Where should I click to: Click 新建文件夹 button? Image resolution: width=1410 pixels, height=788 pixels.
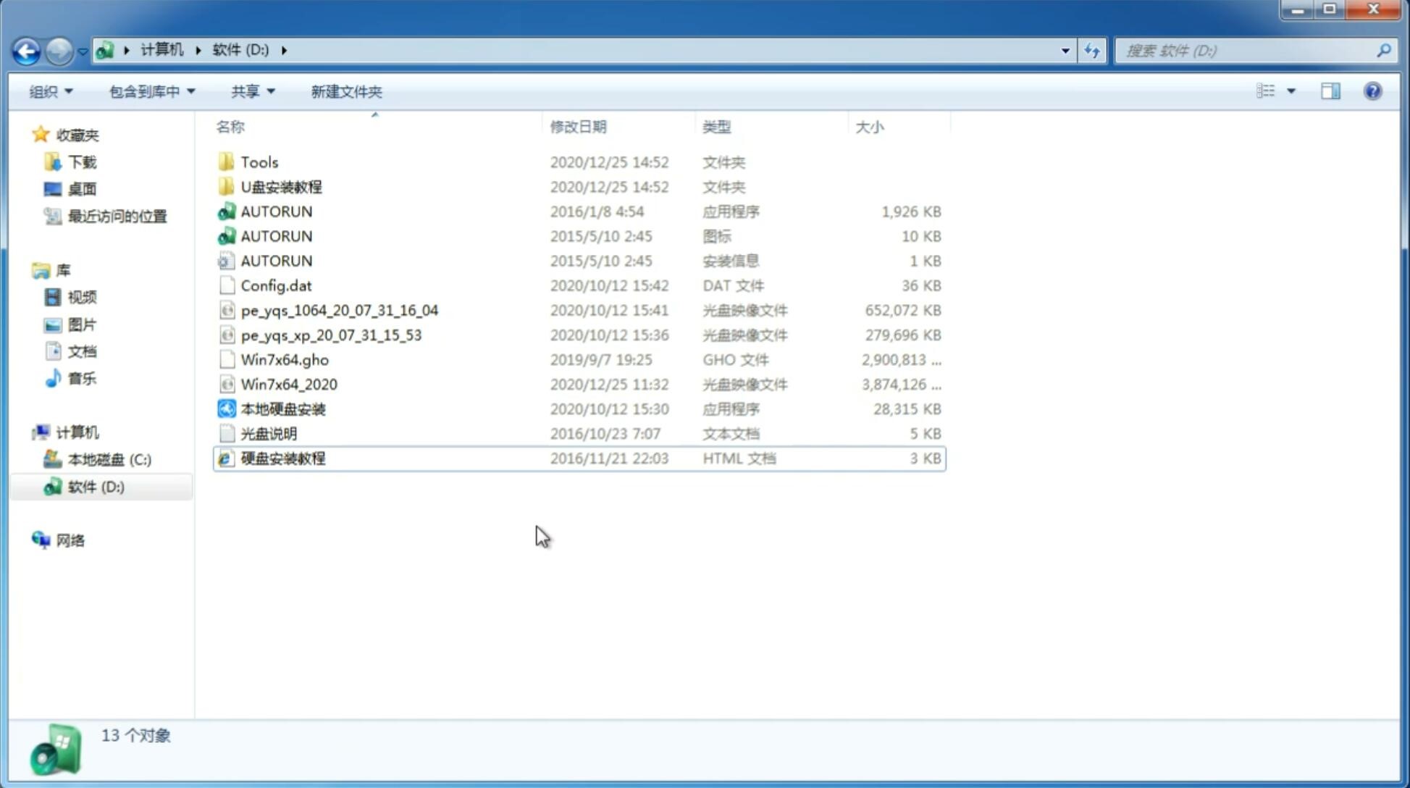345,91
